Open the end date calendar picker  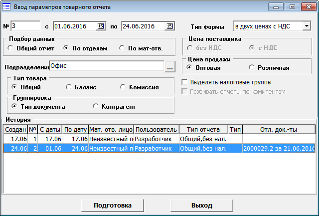169,26
